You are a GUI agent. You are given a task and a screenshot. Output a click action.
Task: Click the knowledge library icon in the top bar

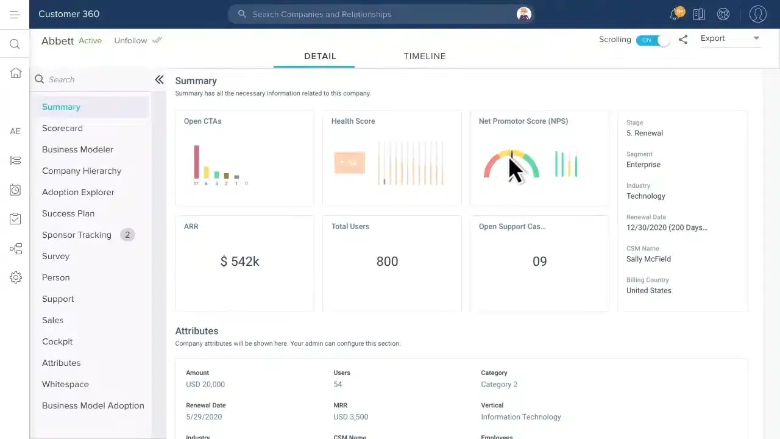[698, 14]
